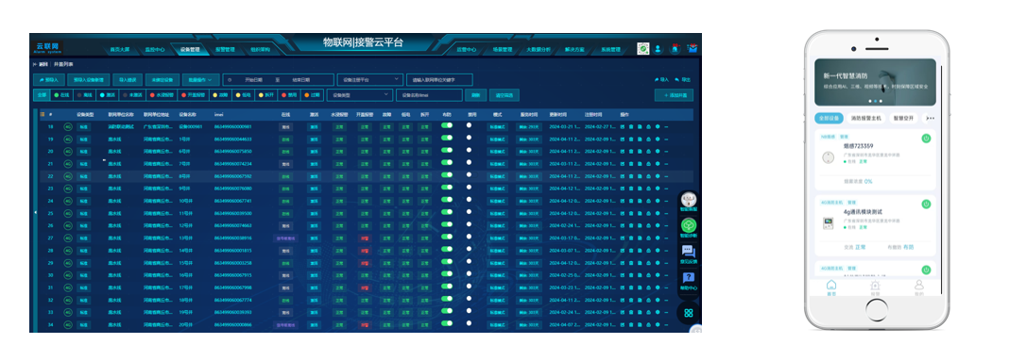Viewport: 1009px width, 361px height.
Task: Select 全部设备 tab on phone
Action: pos(829,118)
